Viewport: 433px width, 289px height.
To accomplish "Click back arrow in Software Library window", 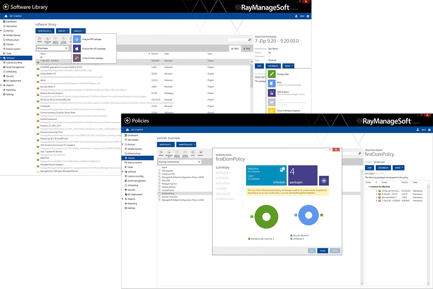I will coord(6,7).
